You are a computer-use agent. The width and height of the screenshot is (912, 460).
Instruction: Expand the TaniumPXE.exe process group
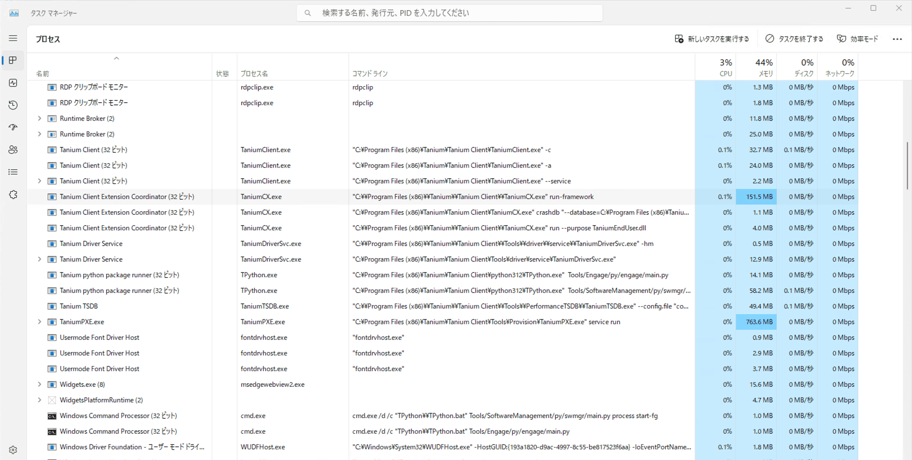pyautogui.click(x=39, y=322)
